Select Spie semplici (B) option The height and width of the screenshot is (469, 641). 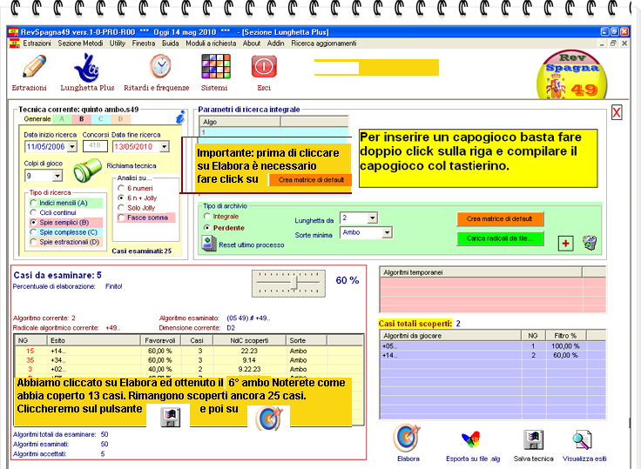tap(33, 223)
